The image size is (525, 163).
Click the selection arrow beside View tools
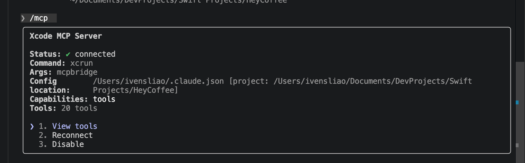click(x=32, y=126)
